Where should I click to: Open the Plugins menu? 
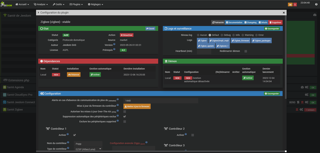(76, 4)
